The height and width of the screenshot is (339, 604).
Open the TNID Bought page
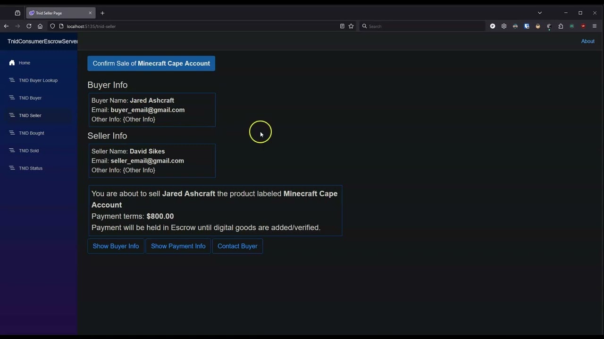pyautogui.click(x=39, y=133)
